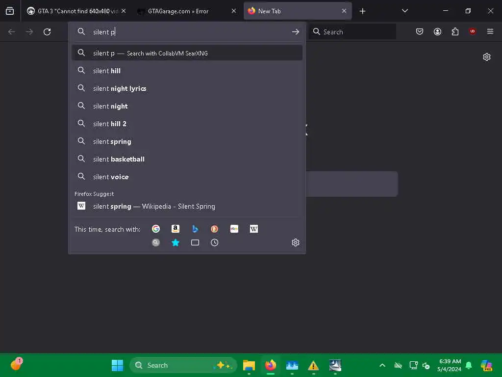Image resolution: width=502 pixels, height=377 pixels.
Task: Open the blue chart app in taskbar
Action: [292, 365]
